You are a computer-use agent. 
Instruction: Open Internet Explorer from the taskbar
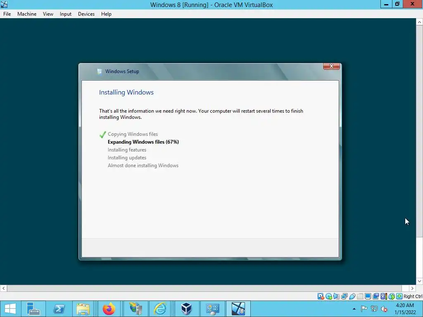[x=160, y=309]
